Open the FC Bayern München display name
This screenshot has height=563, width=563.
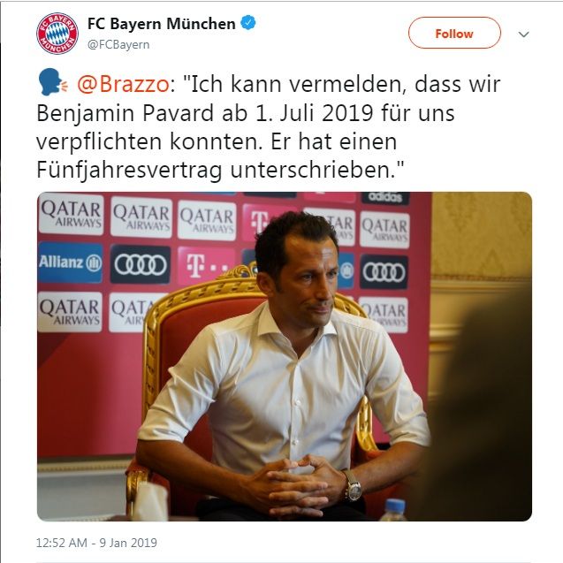(x=161, y=24)
